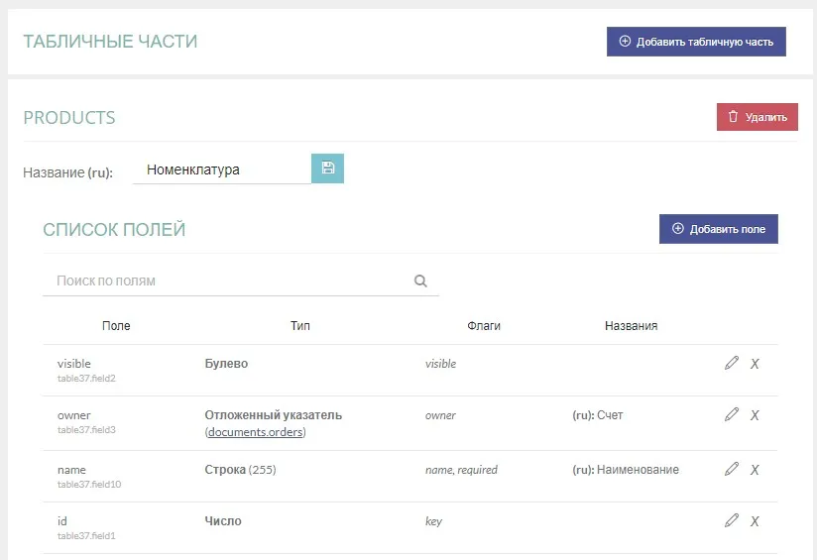
Task: Focus the Поиск по полям search box
Action: [228, 281]
